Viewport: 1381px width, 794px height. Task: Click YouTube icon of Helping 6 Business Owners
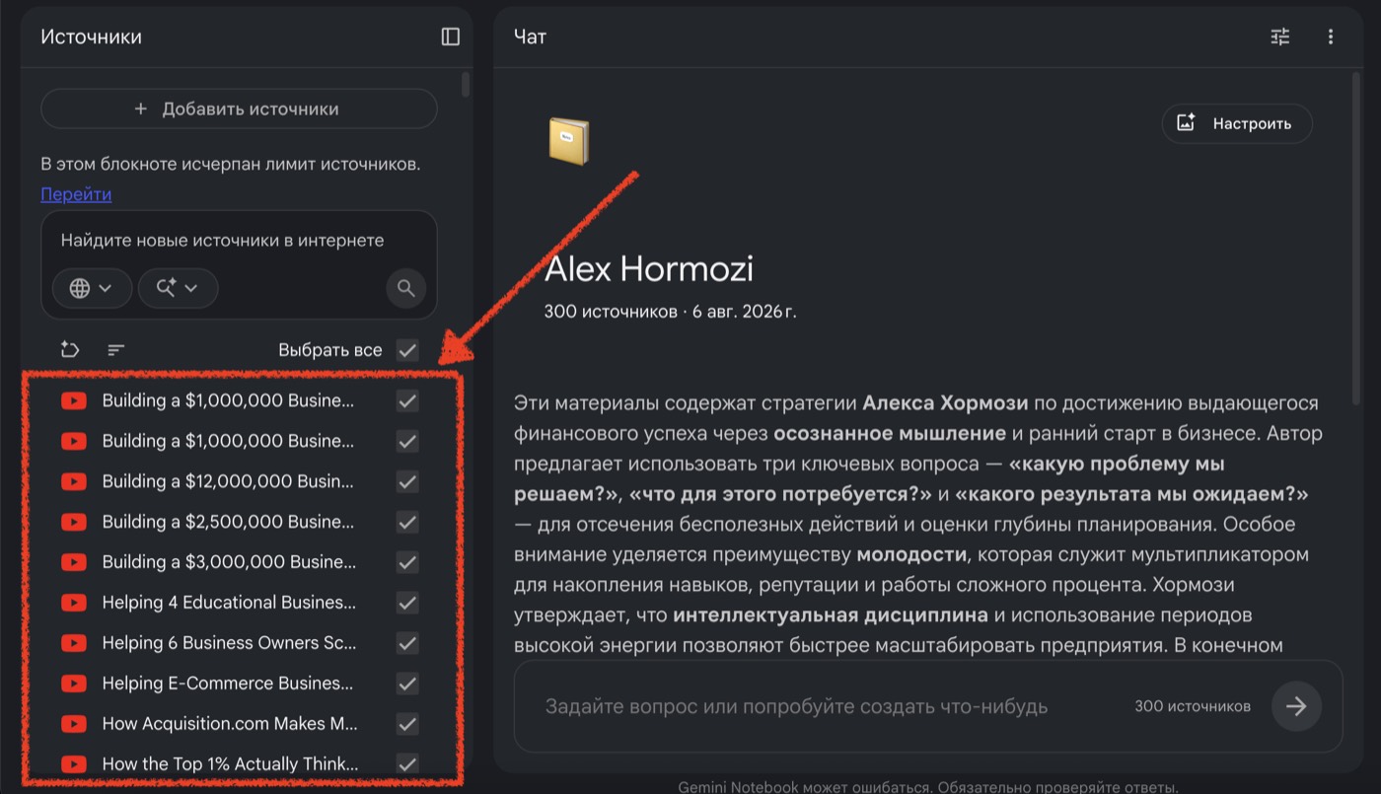pyautogui.click(x=74, y=643)
